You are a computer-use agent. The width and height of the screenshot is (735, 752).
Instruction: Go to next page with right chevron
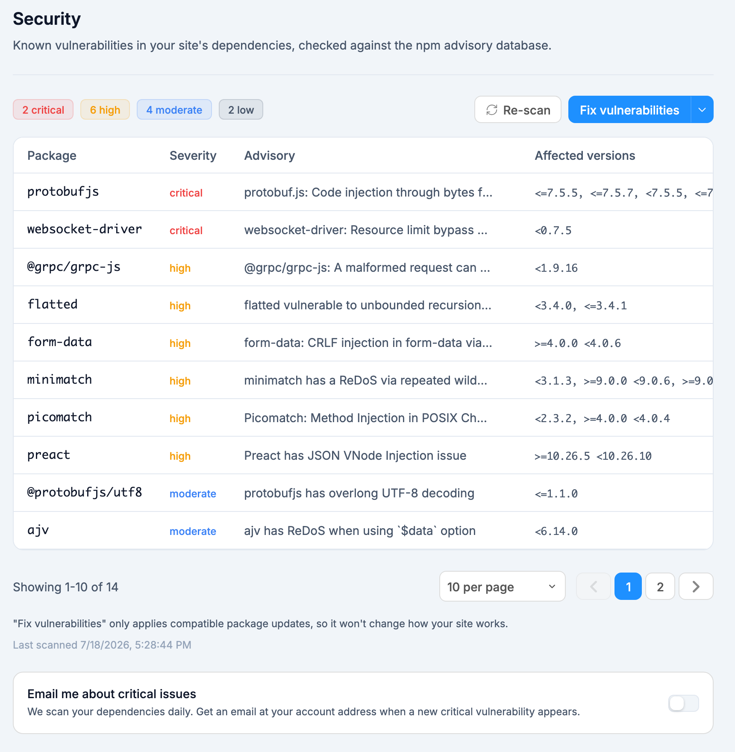coord(696,587)
